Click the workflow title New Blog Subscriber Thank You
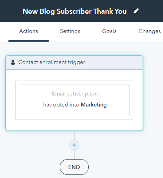The width and height of the screenshot is (163, 178). 75,11
